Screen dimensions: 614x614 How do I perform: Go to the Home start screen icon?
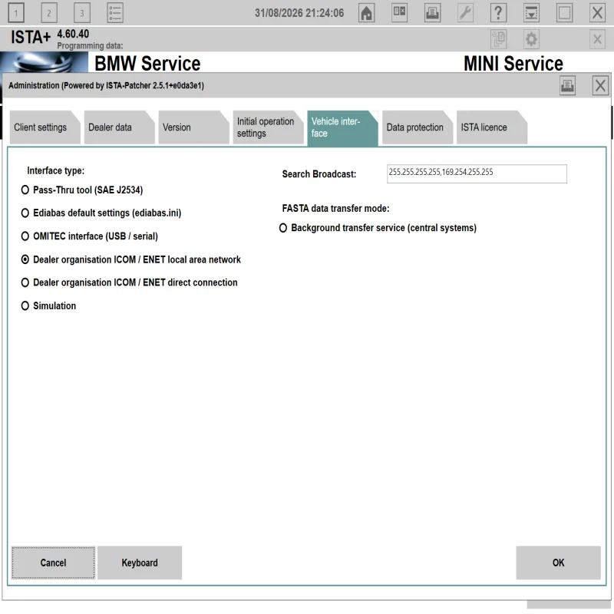tap(367, 13)
